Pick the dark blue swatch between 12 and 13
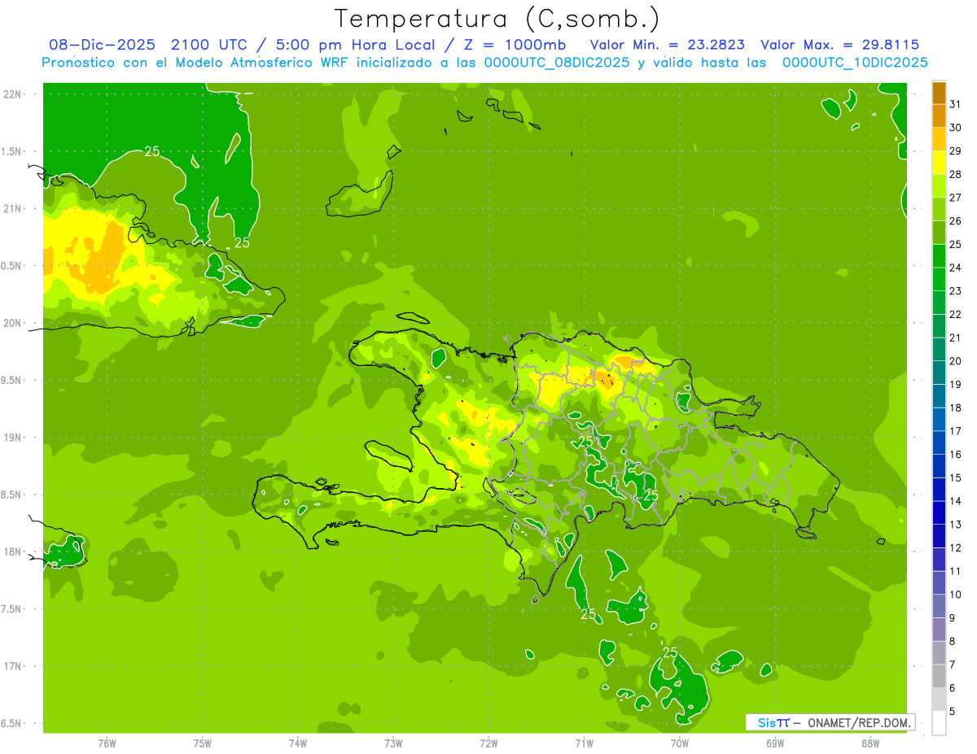This screenshot has height=754, width=977. 939,536
